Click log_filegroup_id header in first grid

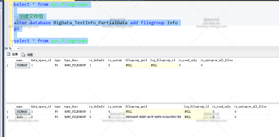(163, 60)
